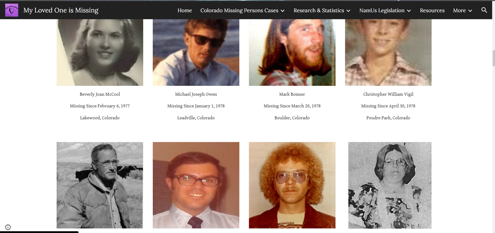495x233 pixels.
Task: Expand the More navigation menu
Action: pos(463,10)
